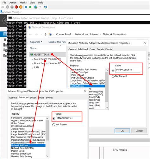Close Hyper-V Network Adapter #5 Properties
Screen dimensions: 150x159
click(85, 91)
